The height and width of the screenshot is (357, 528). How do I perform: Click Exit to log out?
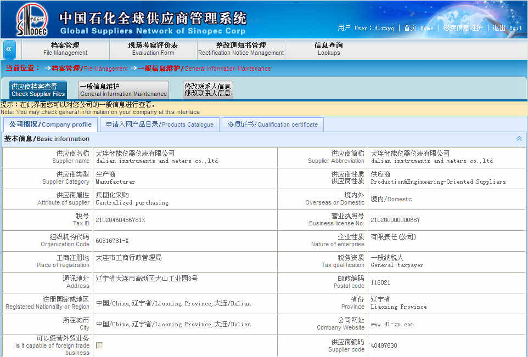click(508, 28)
